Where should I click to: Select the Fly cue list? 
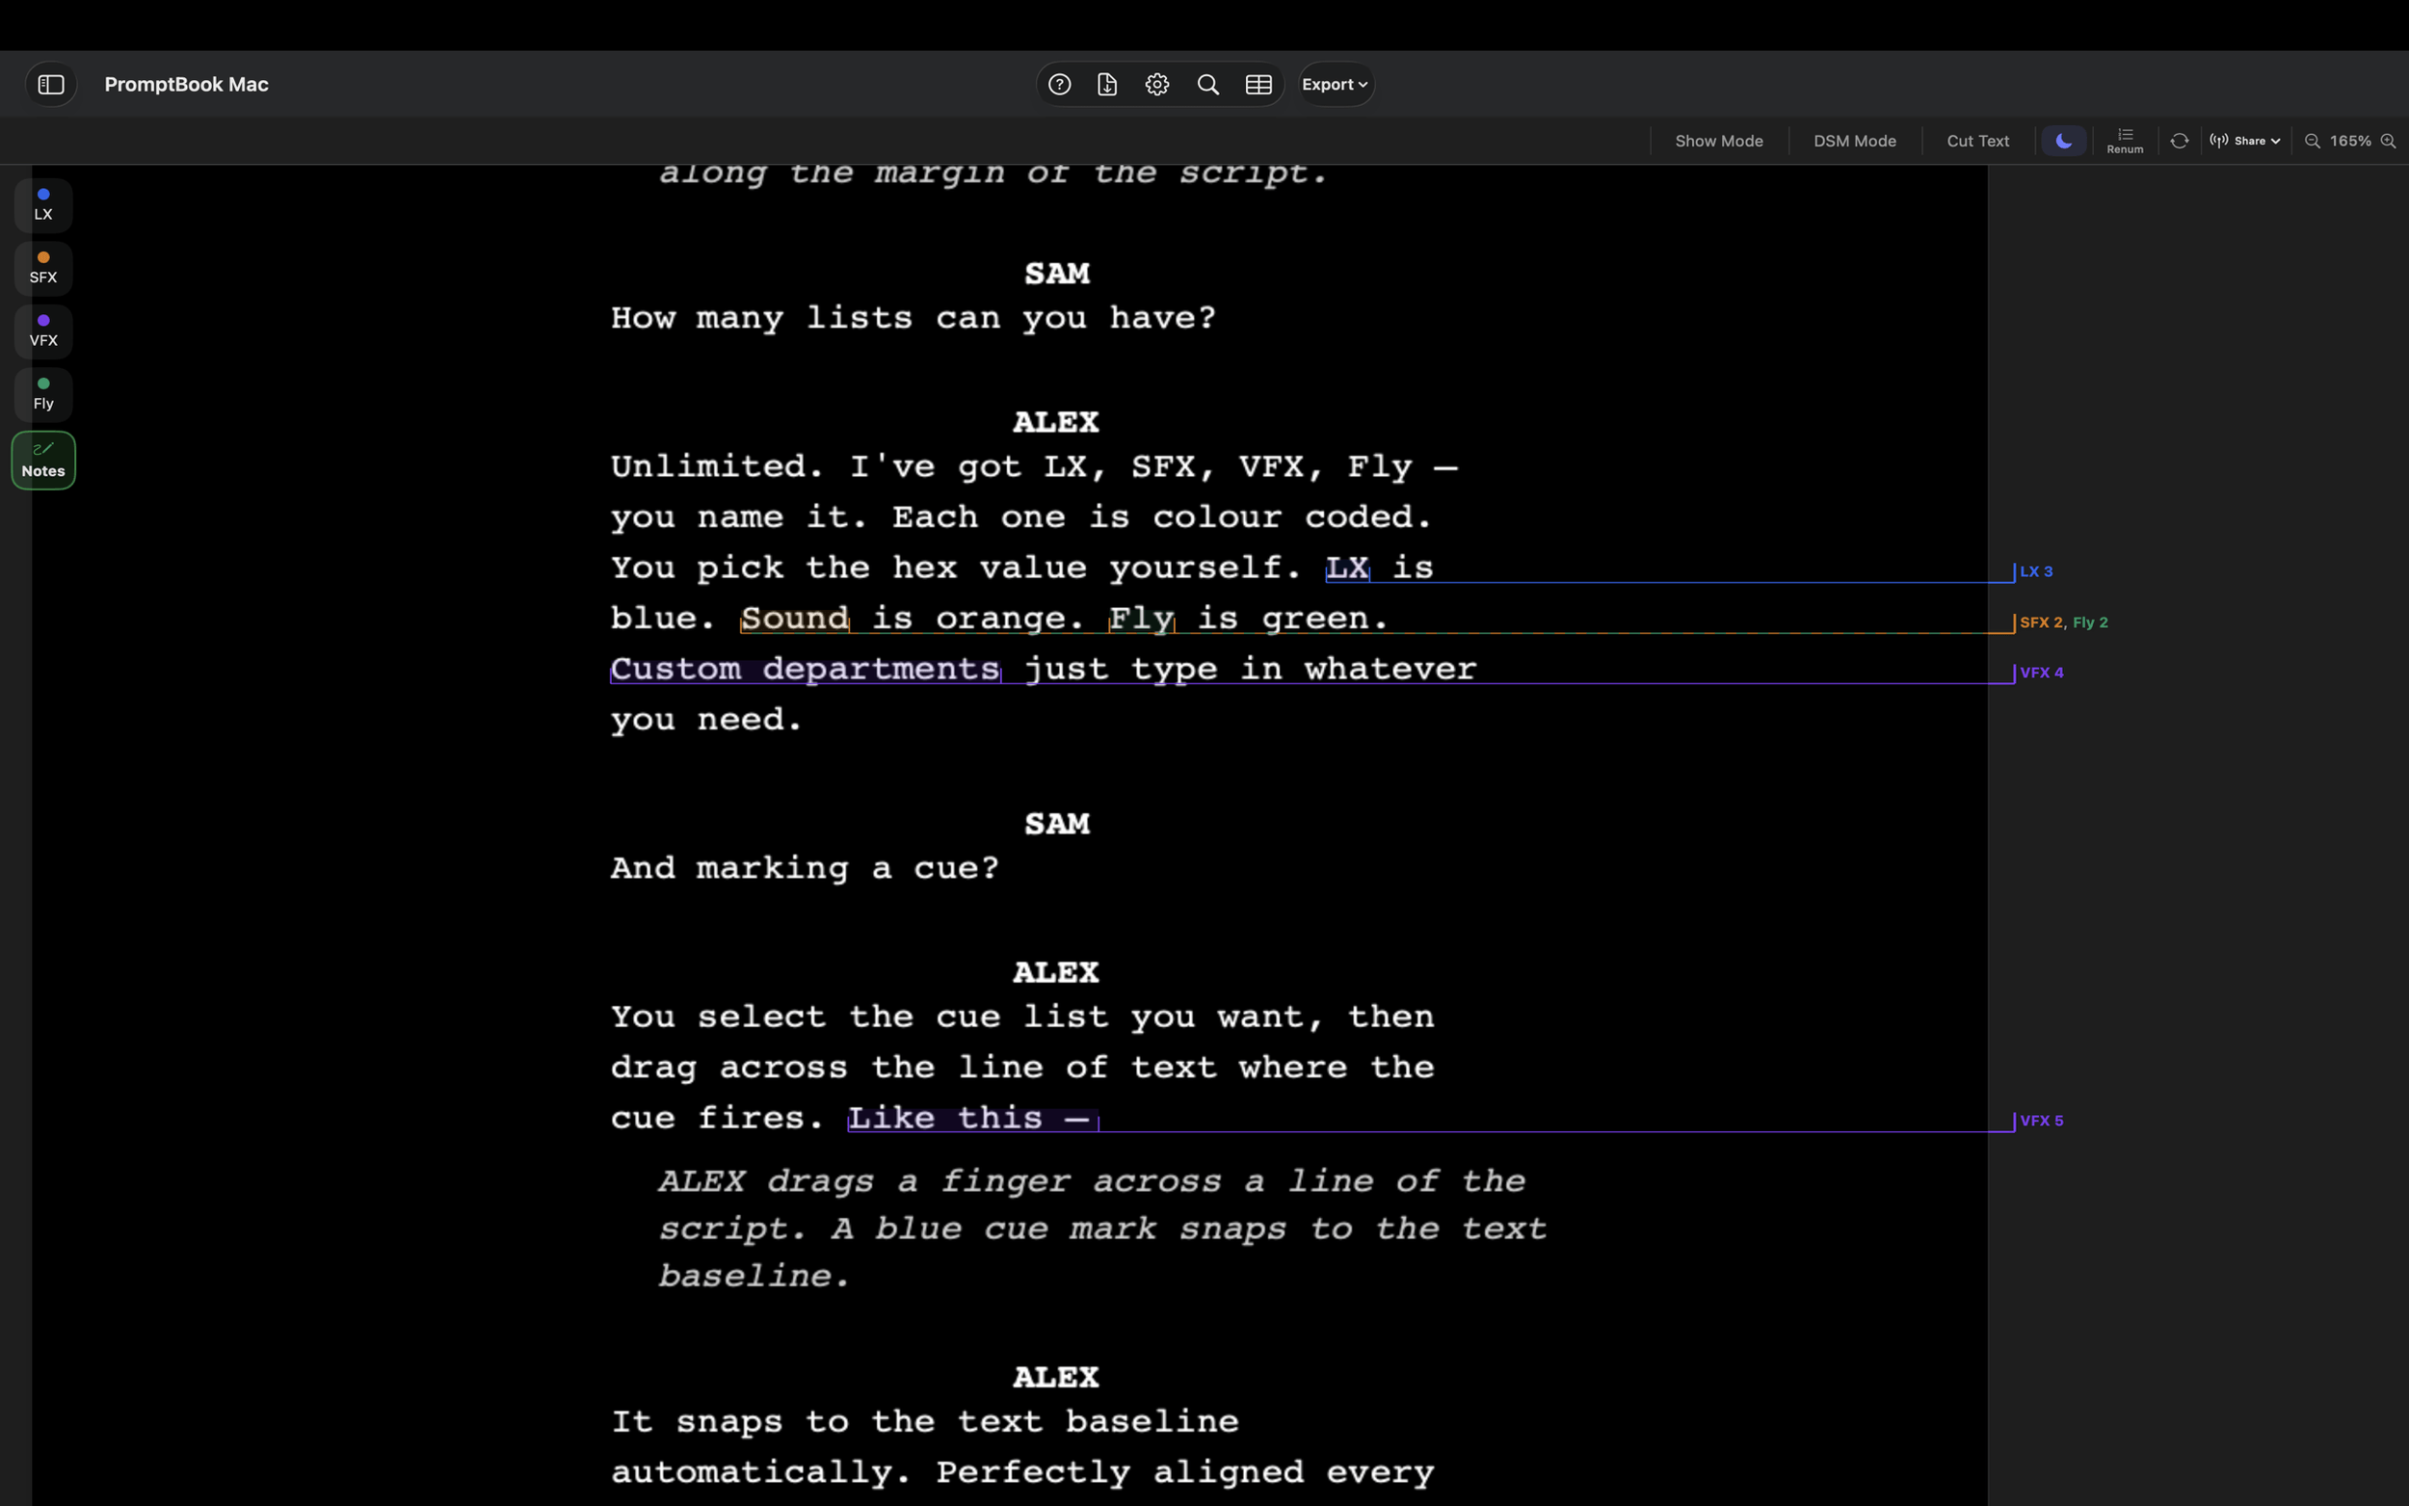[x=42, y=393]
